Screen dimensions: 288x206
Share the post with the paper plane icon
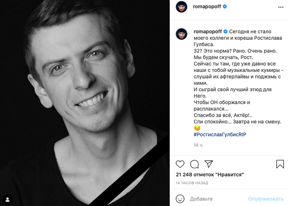[x=209, y=164]
